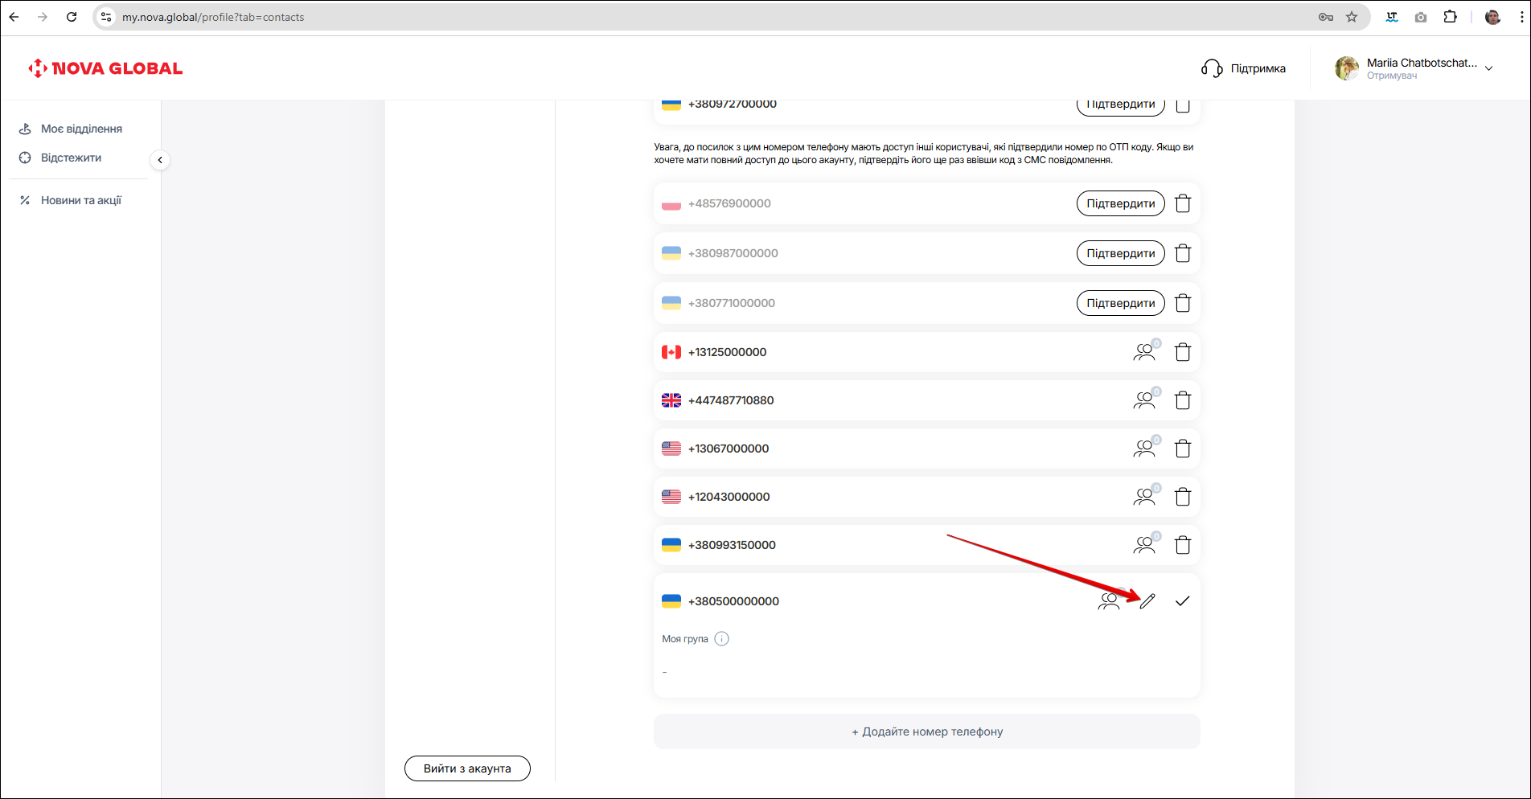Click checkmark icon next to +380500000000
This screenshot has height=799, width=1531.
point(1182,601)
